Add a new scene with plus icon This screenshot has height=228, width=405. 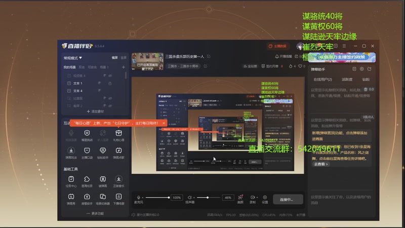pos(124,67)
